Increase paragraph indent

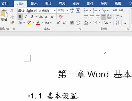(x=121, y=11)
